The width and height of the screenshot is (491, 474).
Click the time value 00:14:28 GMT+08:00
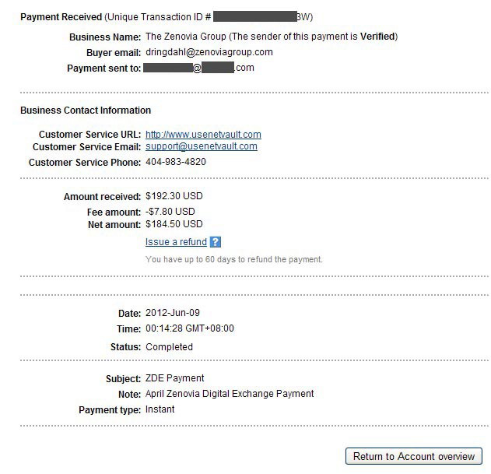click(x=190, y=328)
